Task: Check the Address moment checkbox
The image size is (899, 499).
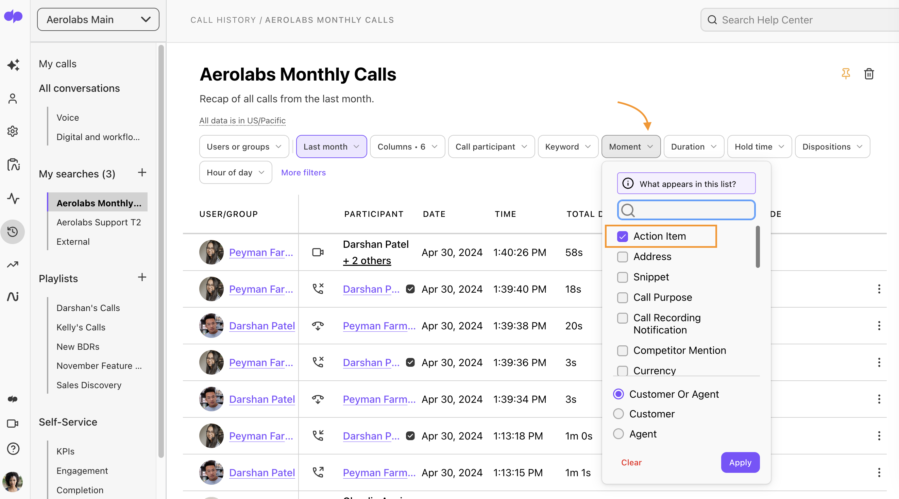Action: pos(622,257)
